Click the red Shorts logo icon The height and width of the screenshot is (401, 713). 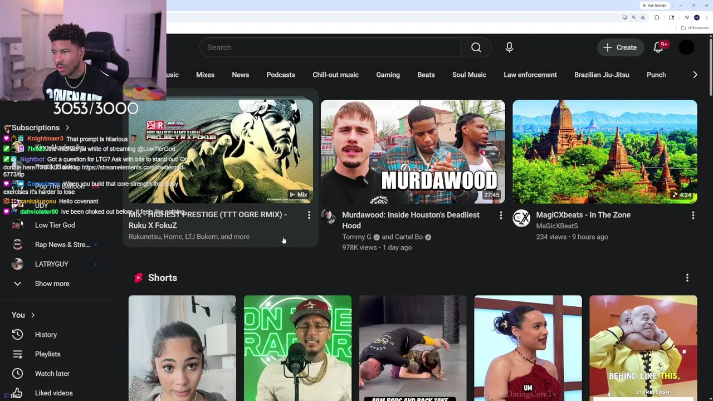coord(138,277)
